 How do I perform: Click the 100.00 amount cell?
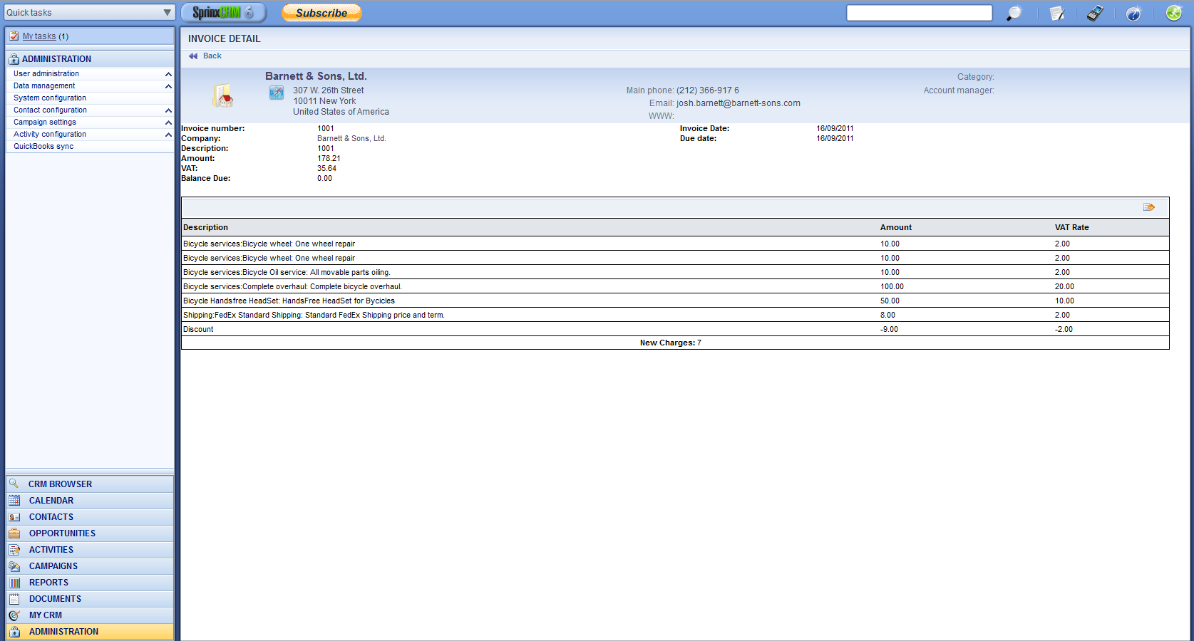click(892, 287)
